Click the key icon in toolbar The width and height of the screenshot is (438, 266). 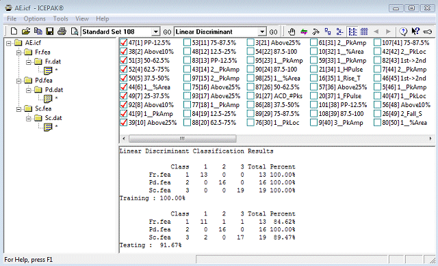[427, 32]
